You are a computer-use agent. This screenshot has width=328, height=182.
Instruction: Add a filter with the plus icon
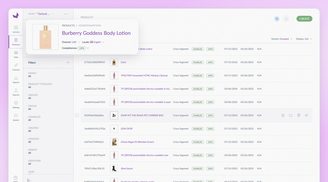point(68,63)
